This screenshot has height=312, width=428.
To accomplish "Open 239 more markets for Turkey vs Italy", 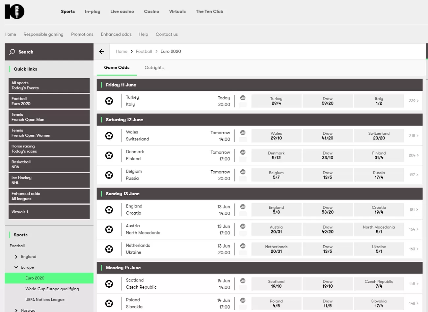I will [x=414, y=101].
